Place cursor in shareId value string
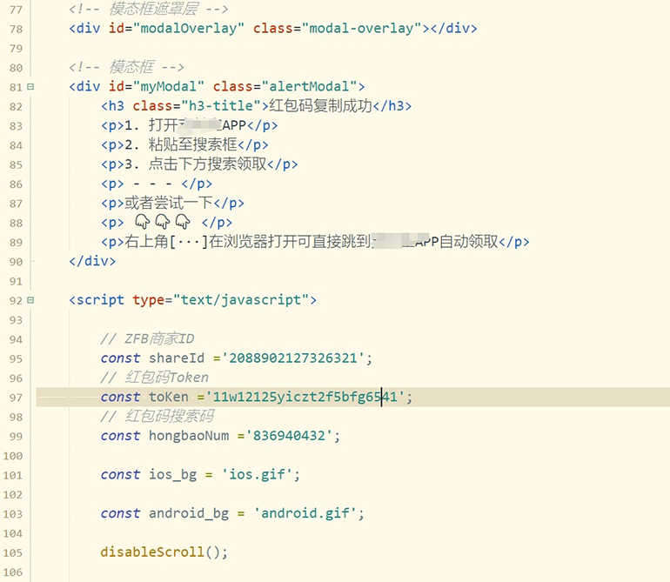This screenshot has width=670, height=582. (298, 358)
